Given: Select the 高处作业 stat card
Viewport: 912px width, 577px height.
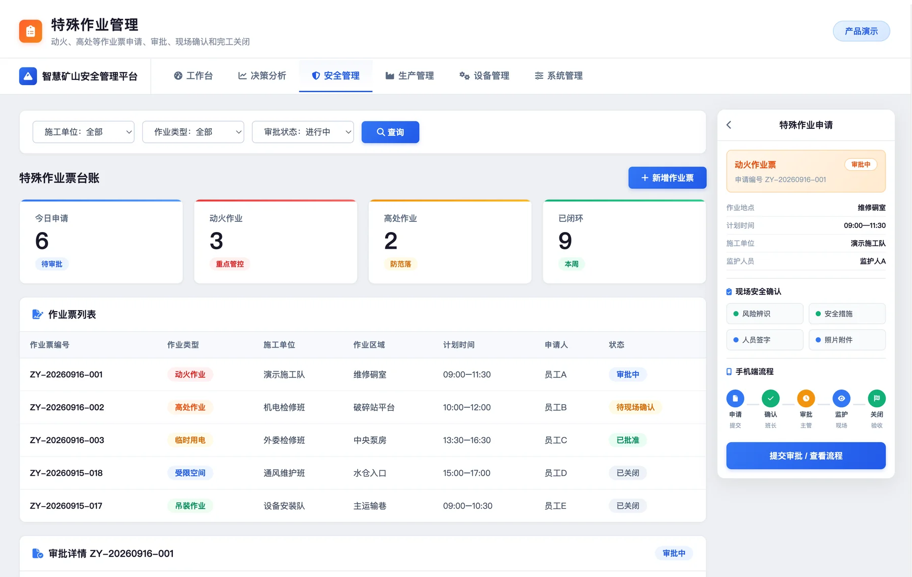Looking at the screenshot, I should click(450, 242).
